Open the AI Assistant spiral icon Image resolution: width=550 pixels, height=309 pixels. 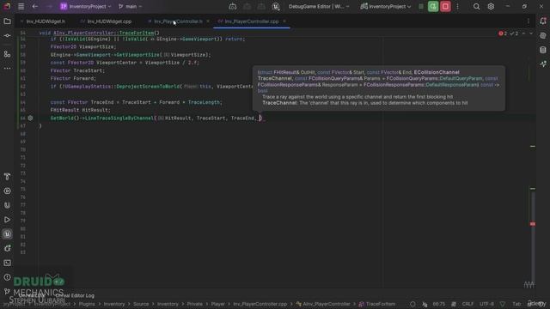[542, 35]
